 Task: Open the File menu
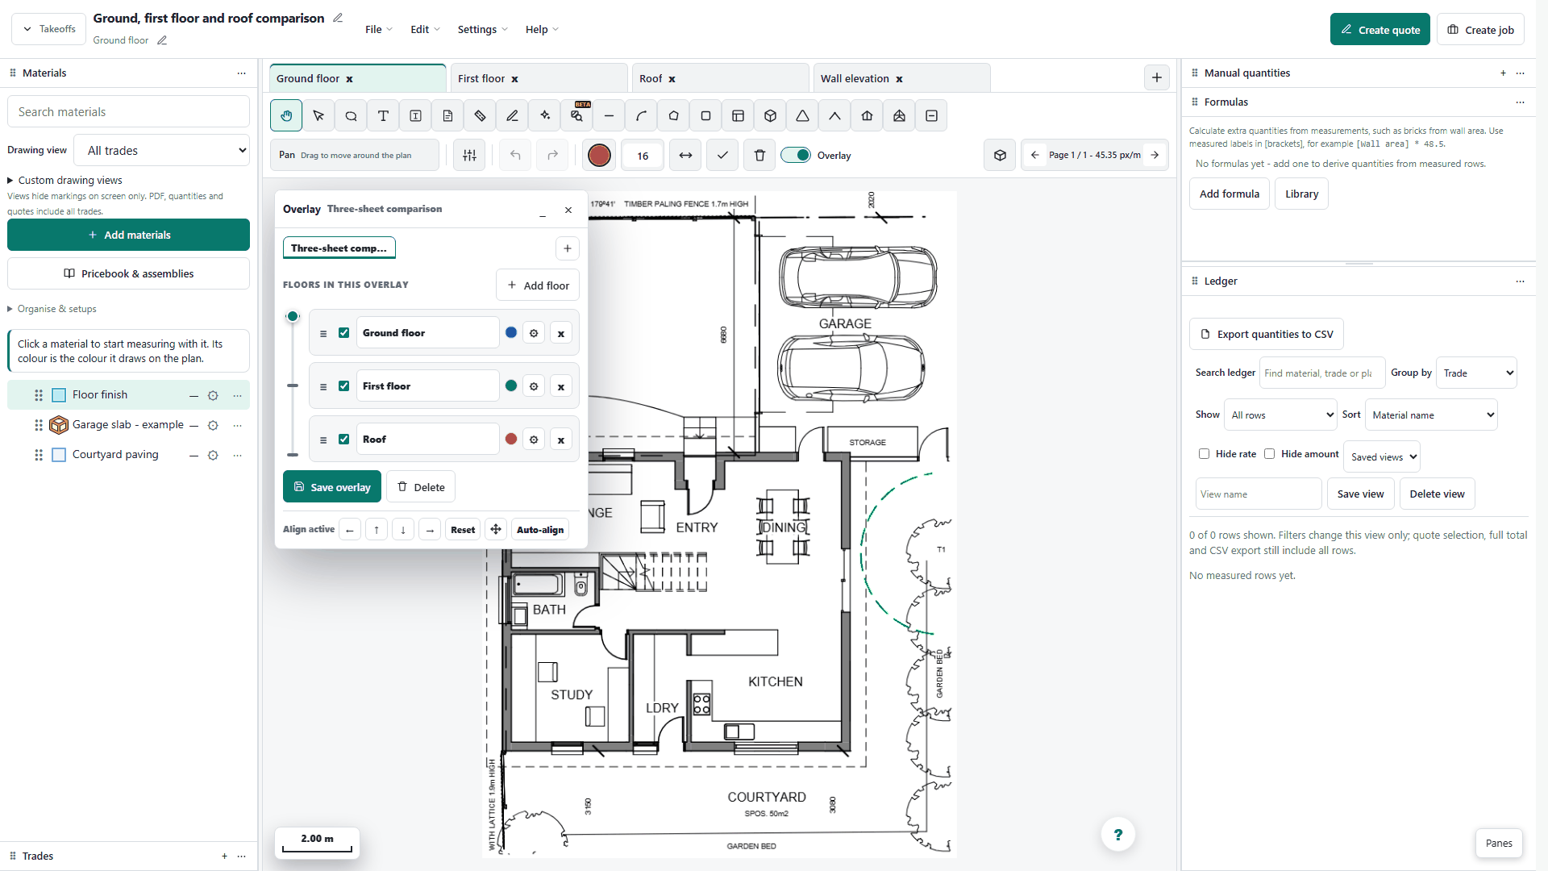[x=379, y=30]
